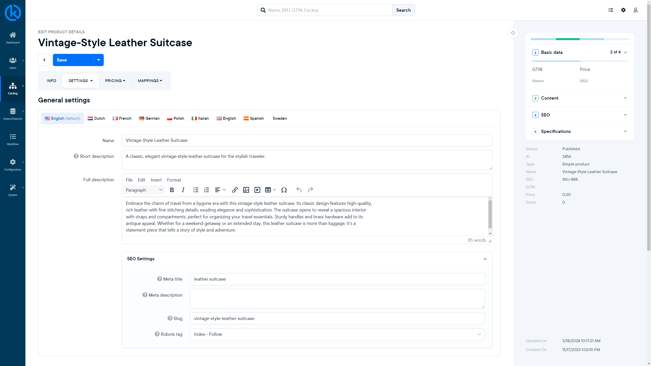Click the Name input field
Image resolution: width=651 pixels, height=366 pixels.
coord(307,140)
